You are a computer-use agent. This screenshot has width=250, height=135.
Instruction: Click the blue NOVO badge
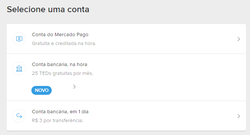point(41,90)
